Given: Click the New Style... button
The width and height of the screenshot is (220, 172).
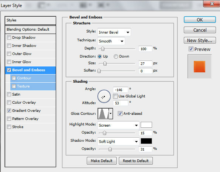Looking at the screenshot, I should [x=200, y=40].
